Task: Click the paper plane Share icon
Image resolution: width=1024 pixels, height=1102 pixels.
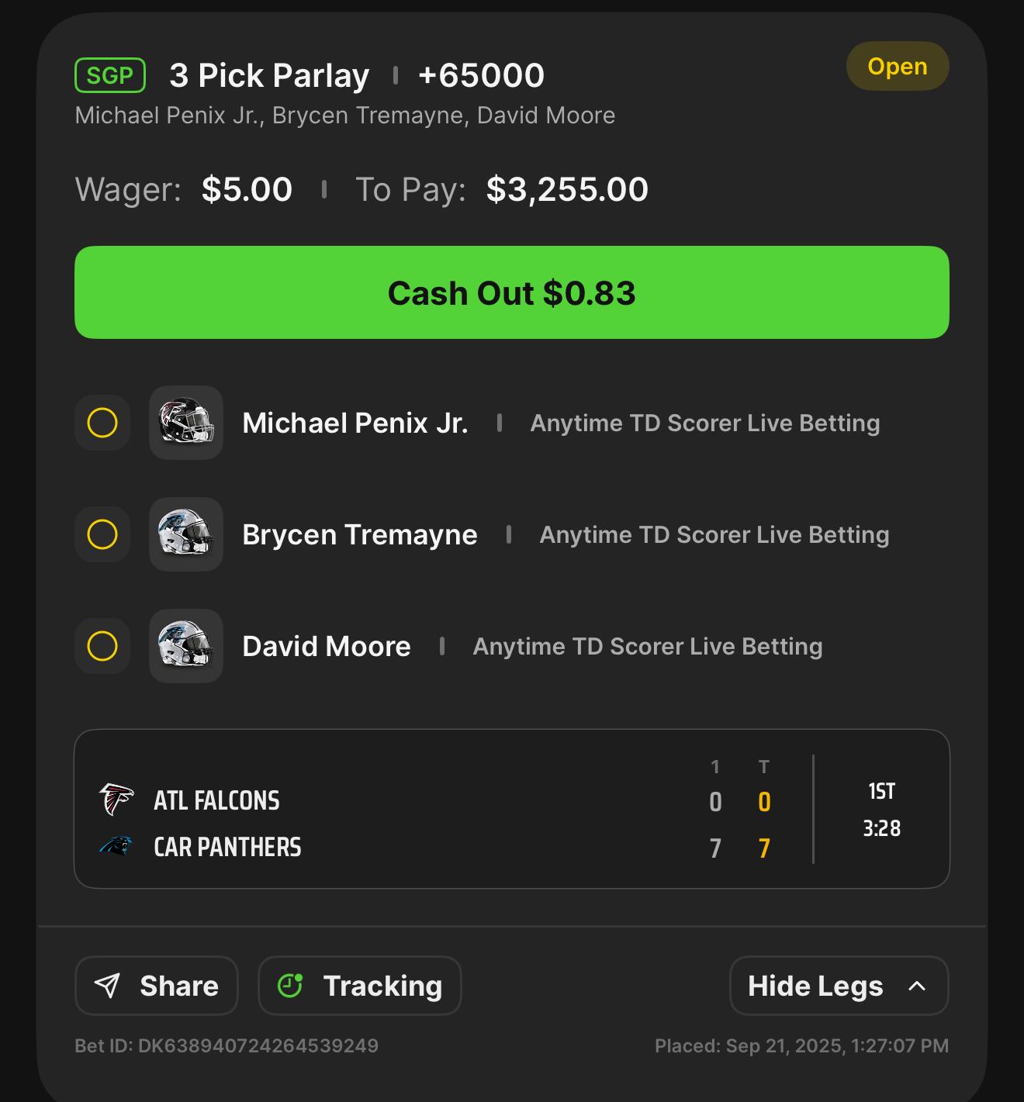Action: pyautogui.click(x=107, y=986)
